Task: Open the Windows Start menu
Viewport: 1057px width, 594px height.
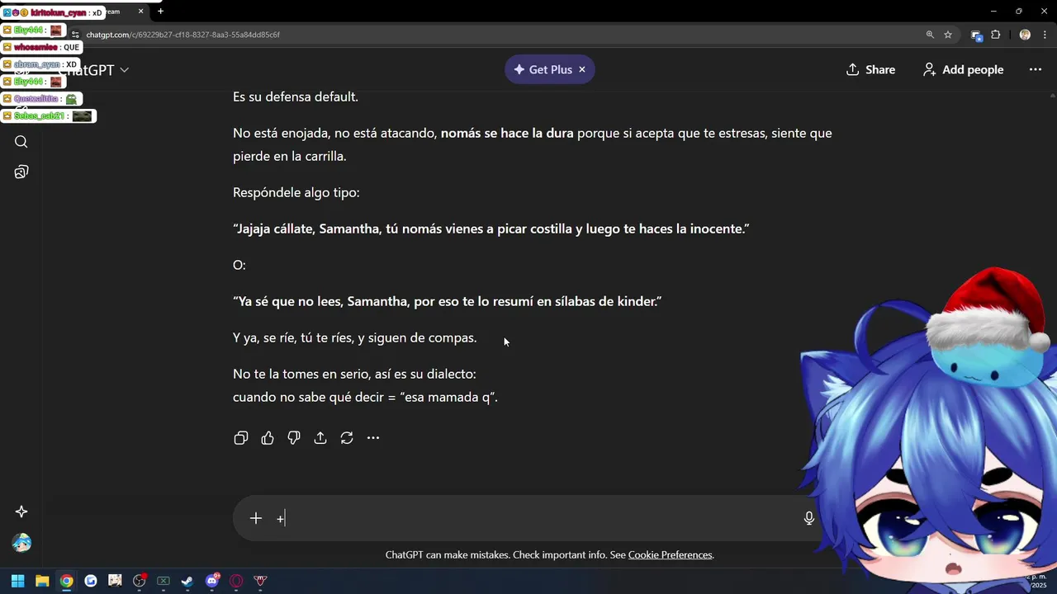Action: coord(17,581)
